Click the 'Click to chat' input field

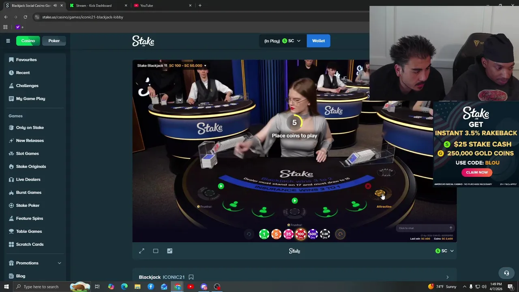tap(422, 228)
